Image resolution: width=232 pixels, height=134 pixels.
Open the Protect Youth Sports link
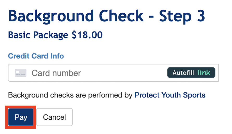tap(170, 95)
